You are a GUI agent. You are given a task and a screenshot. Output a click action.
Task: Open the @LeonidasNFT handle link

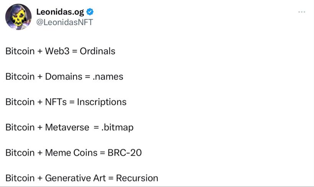[x=64, y=22]
